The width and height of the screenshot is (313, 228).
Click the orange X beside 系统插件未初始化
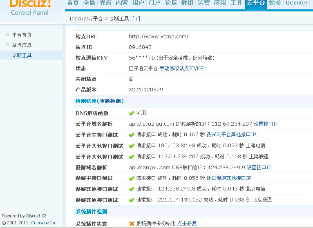[x=132, y=224]
